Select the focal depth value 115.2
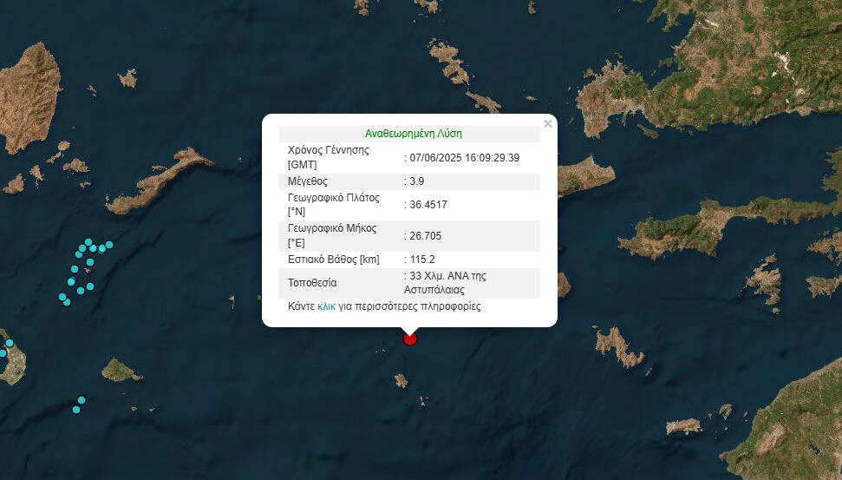Viewport: 842px width, 480px height. click(x=422, y=260)
